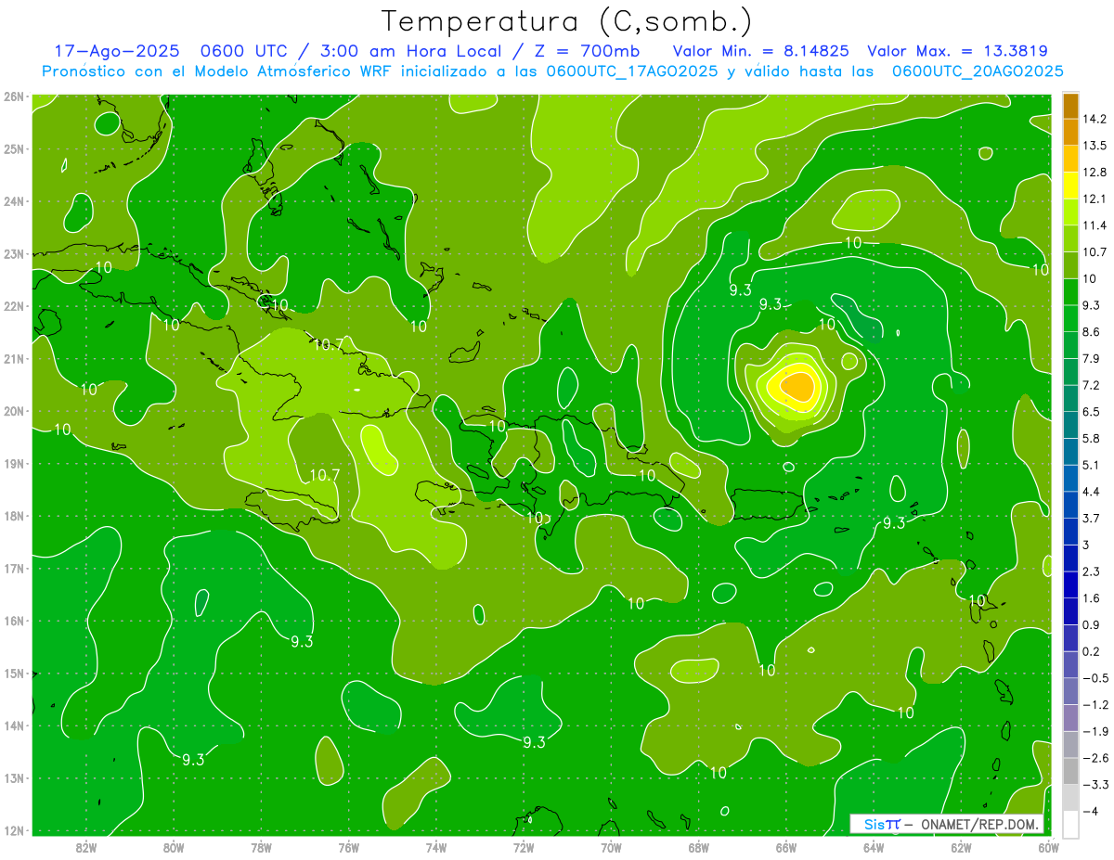The image size is (1114, 860).
Task: Click the 70W longitude axis label
Action: point(611,848)
